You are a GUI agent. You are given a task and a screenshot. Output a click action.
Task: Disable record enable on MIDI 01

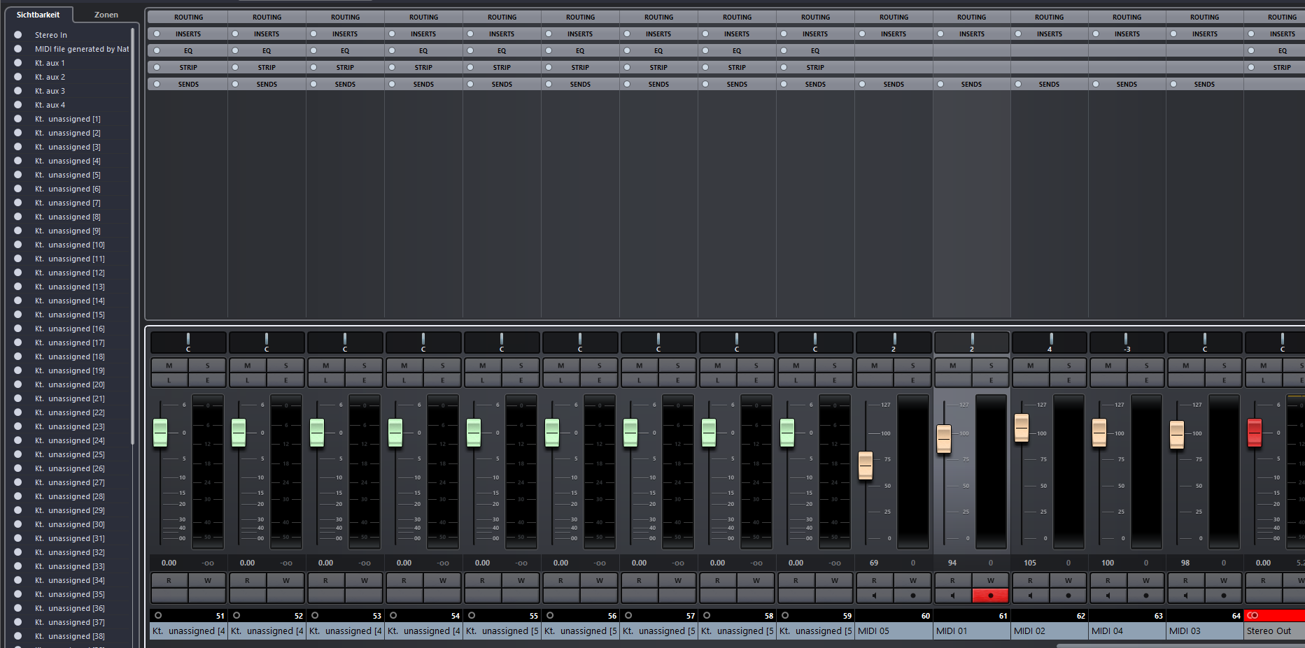(990, 596)
